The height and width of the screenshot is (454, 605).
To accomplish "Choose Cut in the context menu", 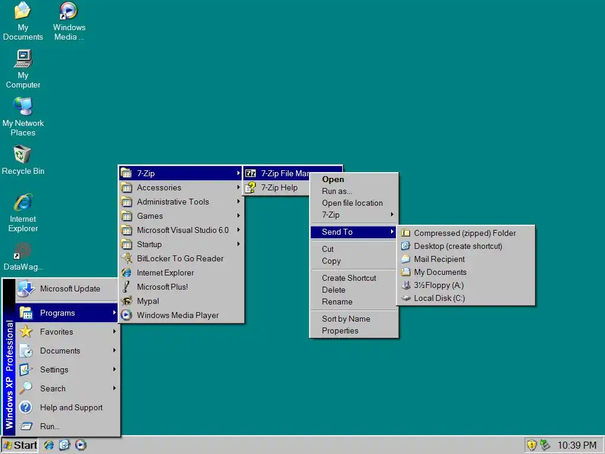I will pos(354,249).
